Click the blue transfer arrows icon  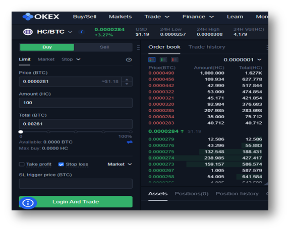tap(130, 142)
